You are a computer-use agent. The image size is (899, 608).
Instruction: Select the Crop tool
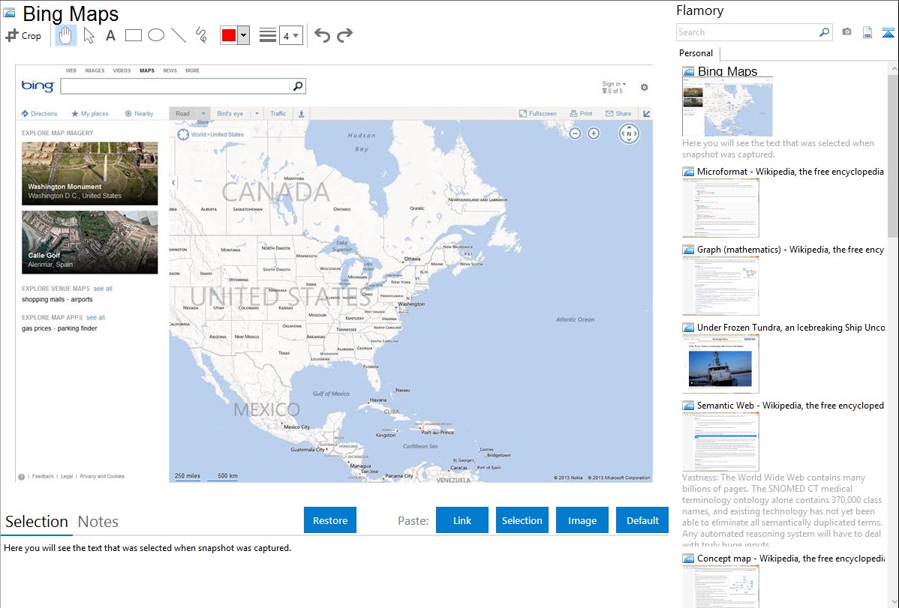click(x=23, y=35)
